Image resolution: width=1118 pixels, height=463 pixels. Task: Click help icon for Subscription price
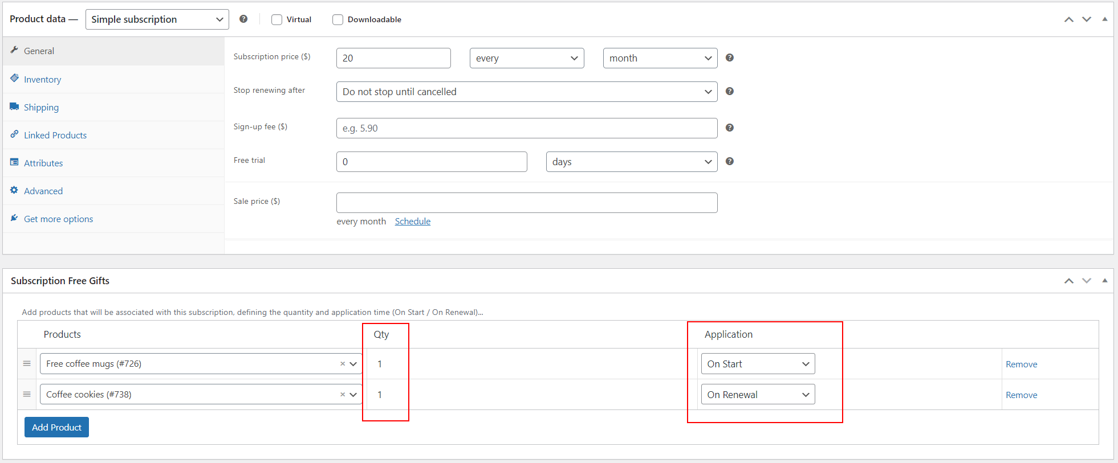point(729,58)
